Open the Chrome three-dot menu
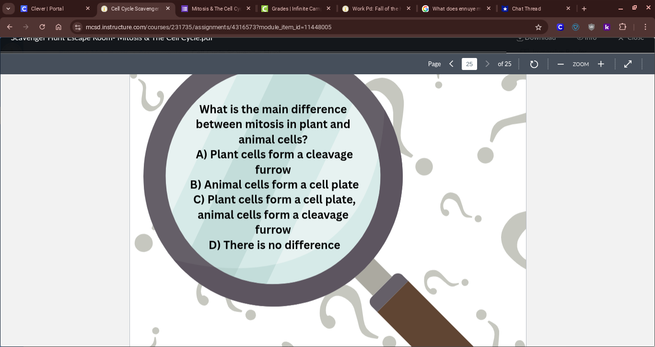 click(645, 27)
